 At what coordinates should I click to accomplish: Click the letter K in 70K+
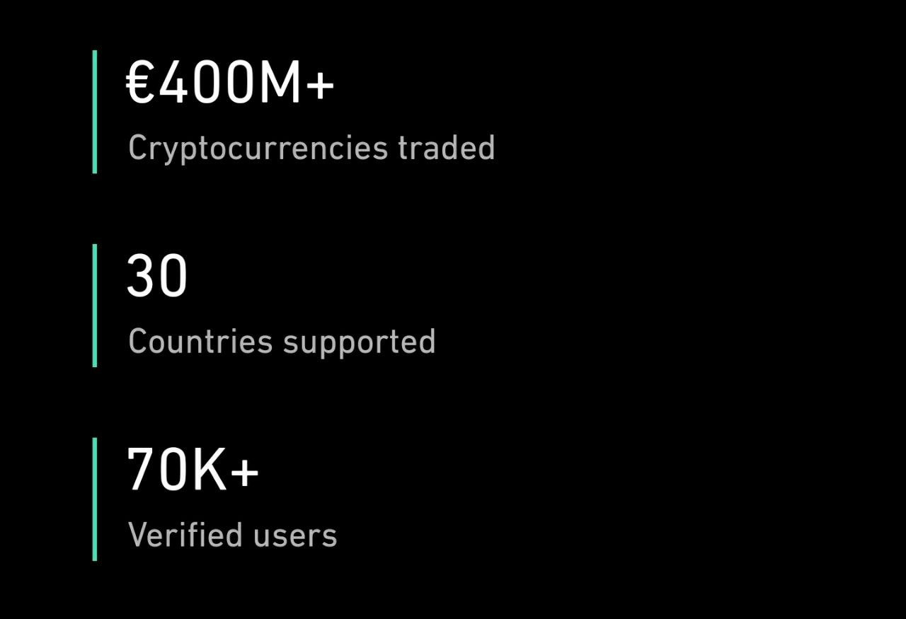coord(209,470)
